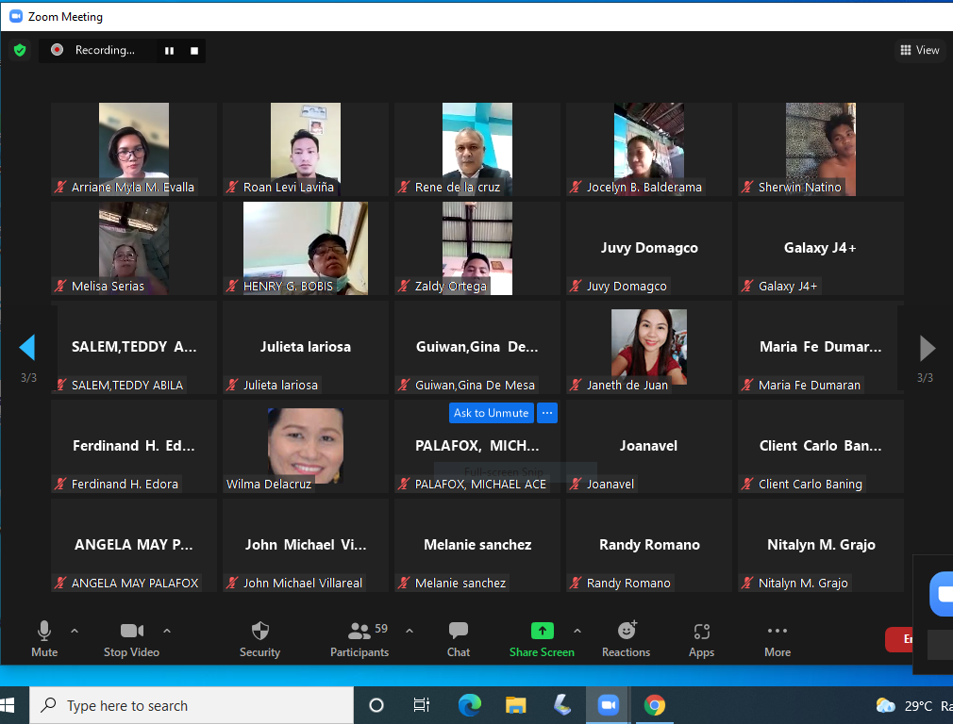The image size is (953, 724).
Task: Pause the recording
Action: coord(170,51)
